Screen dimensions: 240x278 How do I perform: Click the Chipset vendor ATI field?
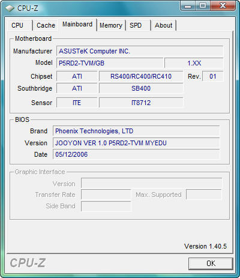[x=77, y=76]
